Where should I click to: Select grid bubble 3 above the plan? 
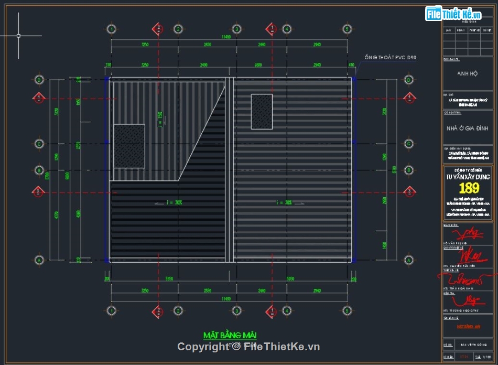(236, 29)
